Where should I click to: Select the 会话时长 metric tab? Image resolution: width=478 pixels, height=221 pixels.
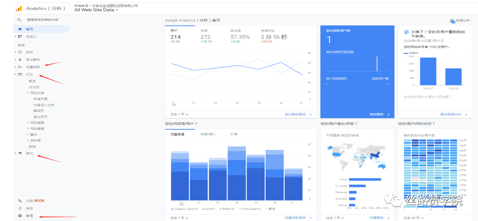tap(274, 36)
